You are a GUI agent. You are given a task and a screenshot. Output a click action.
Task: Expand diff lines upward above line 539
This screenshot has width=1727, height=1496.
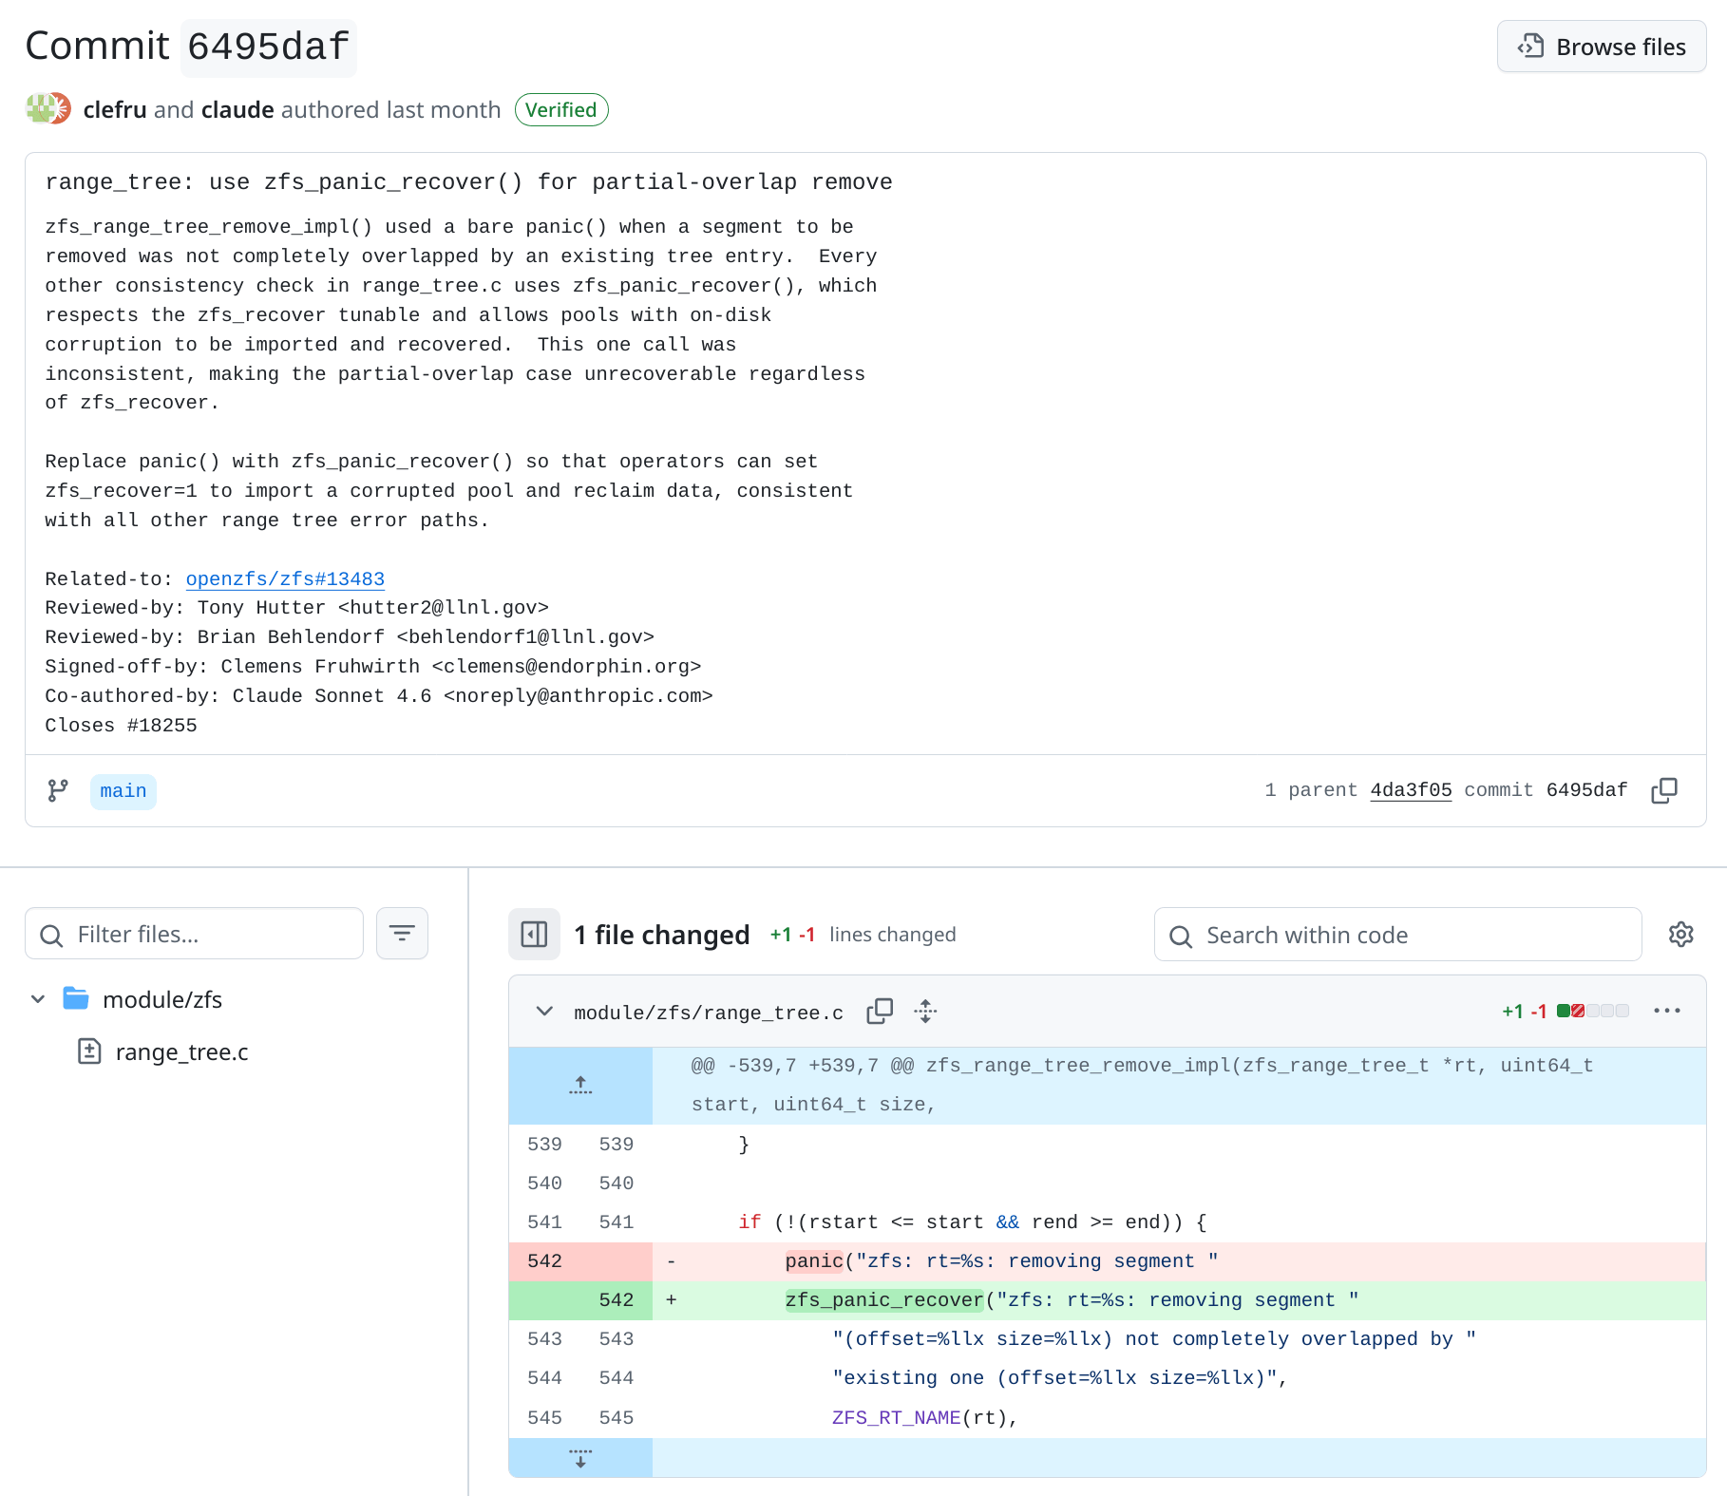click(x=580, y=1086)
